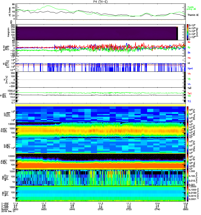Click the ESA electrons Eflux color bar

pos(188,162)
